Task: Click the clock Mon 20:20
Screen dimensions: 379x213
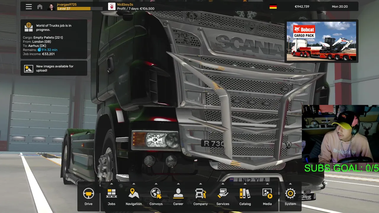Action: coord(340,7)
